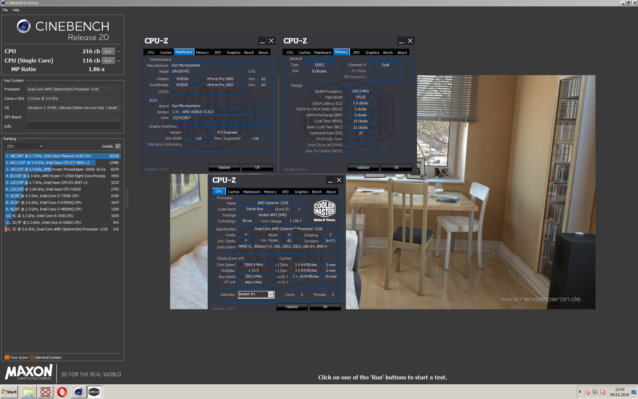Open the Action Center flag icon
Screen dimensions: 638x399
point(603,392)
